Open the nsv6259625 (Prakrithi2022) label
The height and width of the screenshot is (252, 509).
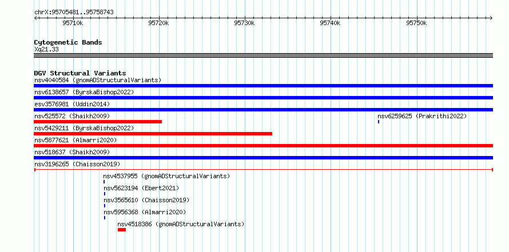tap(422, 116)
